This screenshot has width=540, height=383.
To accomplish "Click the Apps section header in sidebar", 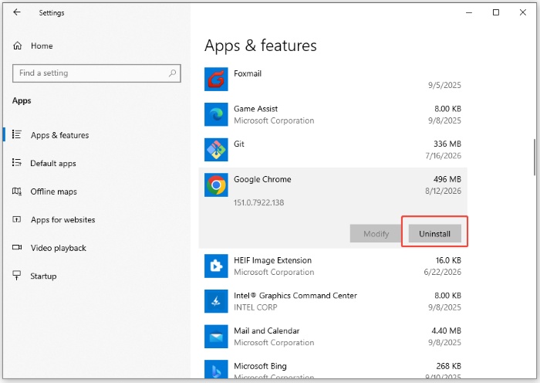I will click(22, 100).
